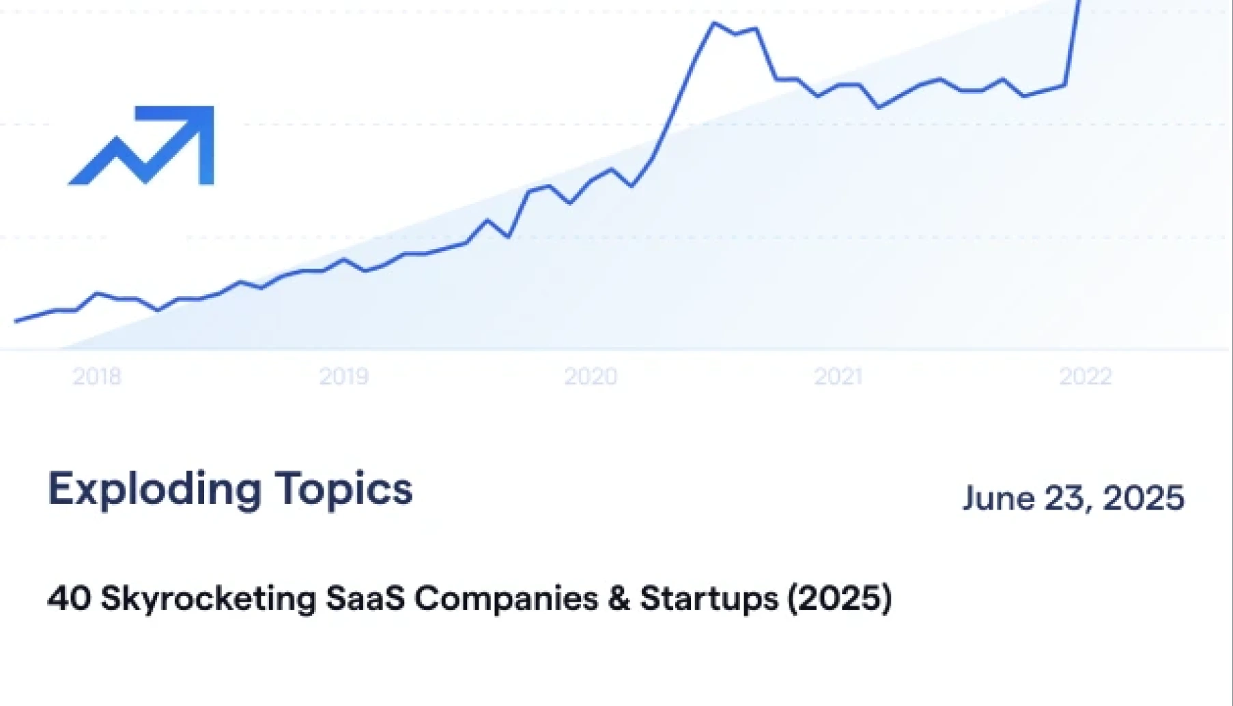Image resolution: width=1233 pixels, height=706 pixels.
Task: Select the 2019 axis label
Action: point(343,376)
